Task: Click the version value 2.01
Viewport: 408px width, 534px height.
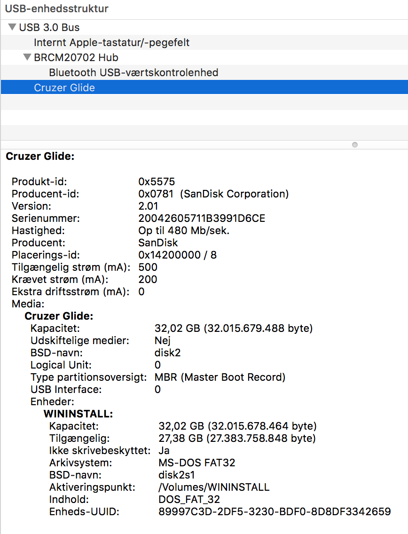Action: (148, 206)
